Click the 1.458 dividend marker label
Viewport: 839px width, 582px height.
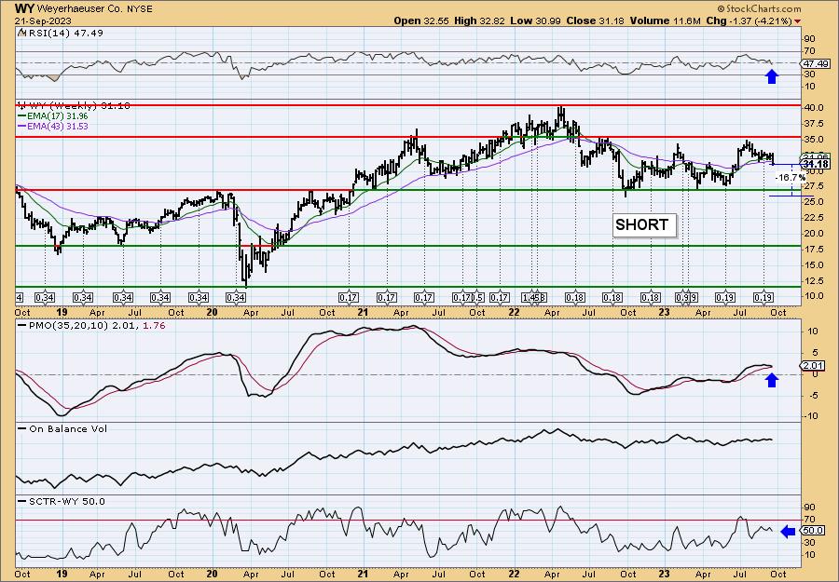pos(535,297)
